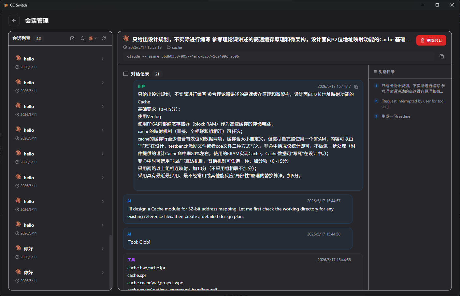This screenshot has height=296, width=460.
Task: Click the tool output line cache.cache\wt\project.wpc
Action: tap(155, 283)
